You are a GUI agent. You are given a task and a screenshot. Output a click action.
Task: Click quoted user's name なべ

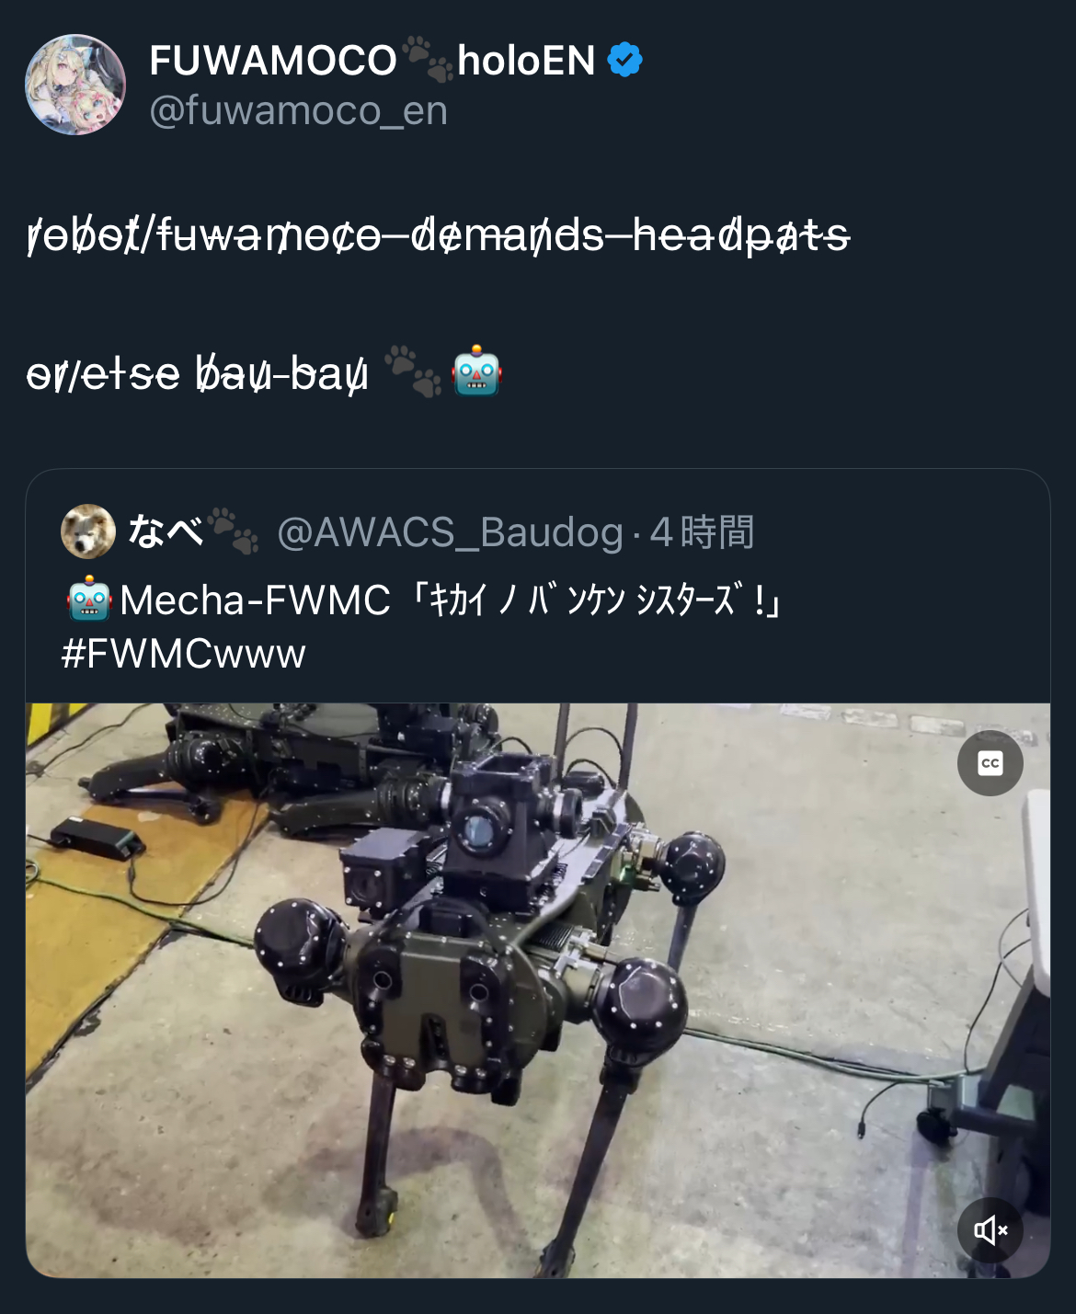coord(166,531)
